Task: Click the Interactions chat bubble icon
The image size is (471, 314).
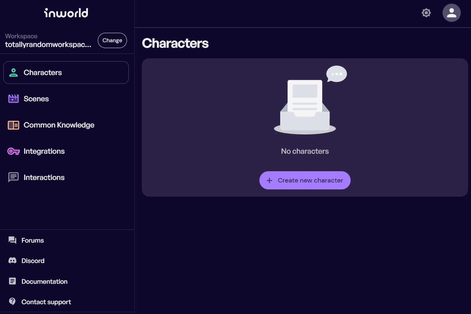Action: click(13, 177)
